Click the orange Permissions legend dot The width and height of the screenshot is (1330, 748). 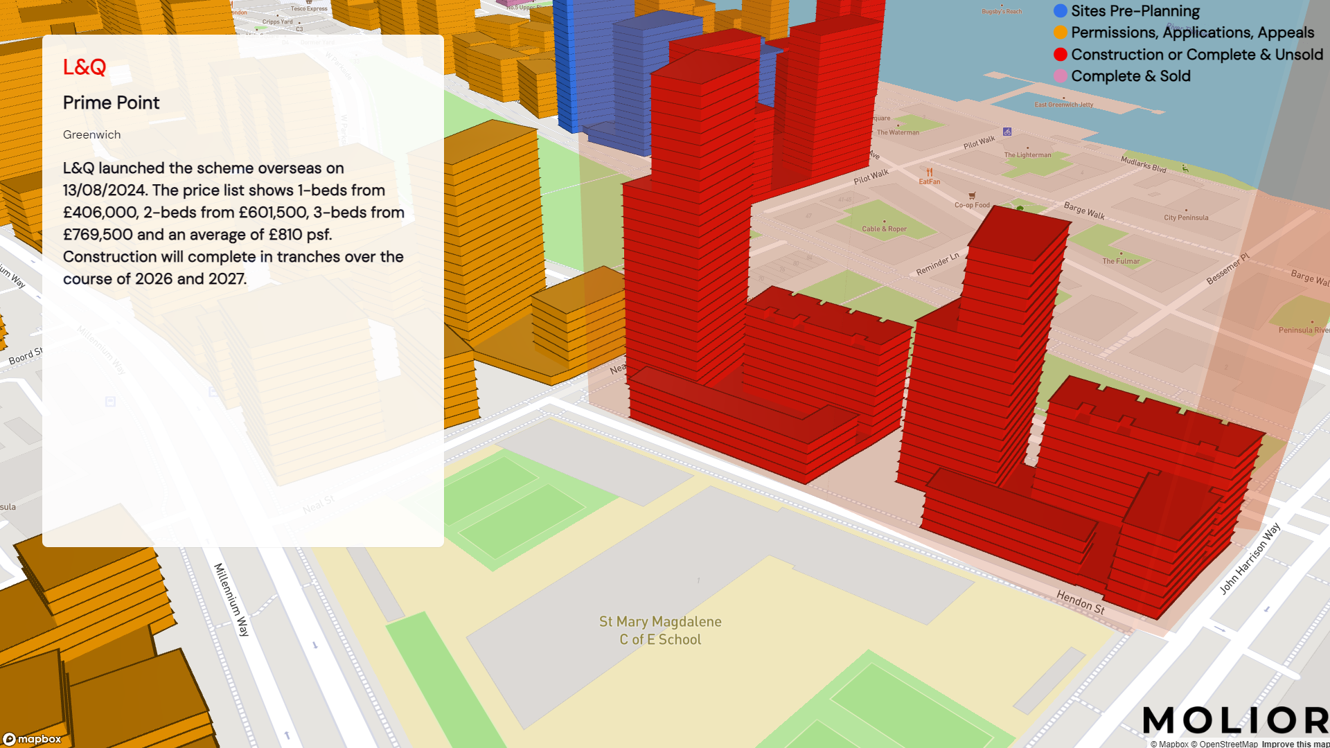(1061, 33)
